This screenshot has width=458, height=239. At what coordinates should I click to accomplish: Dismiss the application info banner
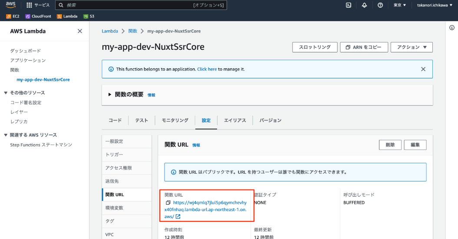point(423,69)
